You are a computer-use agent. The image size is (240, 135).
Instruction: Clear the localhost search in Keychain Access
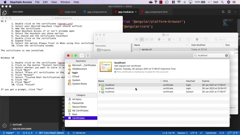point(226,55)
